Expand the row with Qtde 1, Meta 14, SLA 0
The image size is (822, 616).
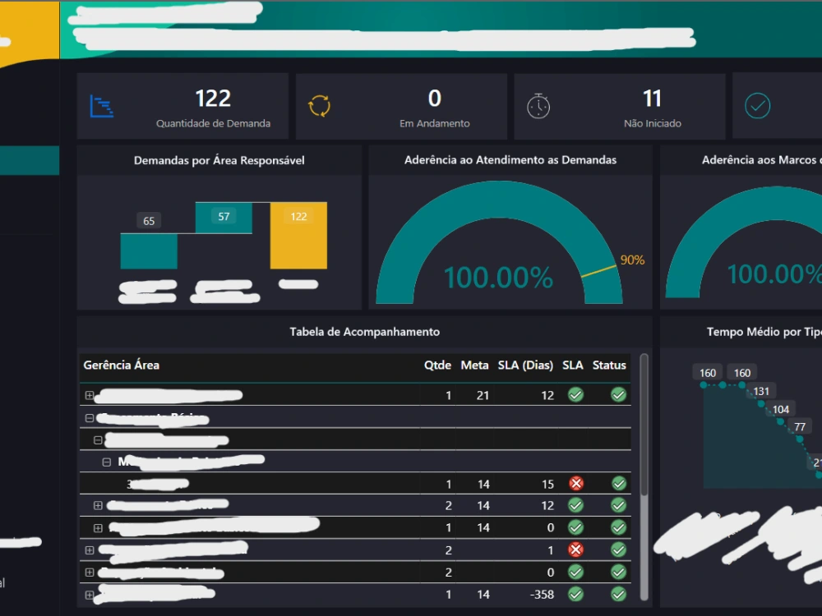point(98,528)
